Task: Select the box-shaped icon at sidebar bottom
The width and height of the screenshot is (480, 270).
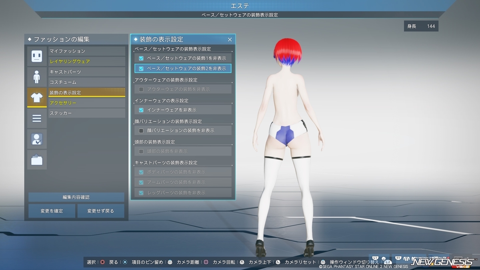Action: click(x=37, y=160)
